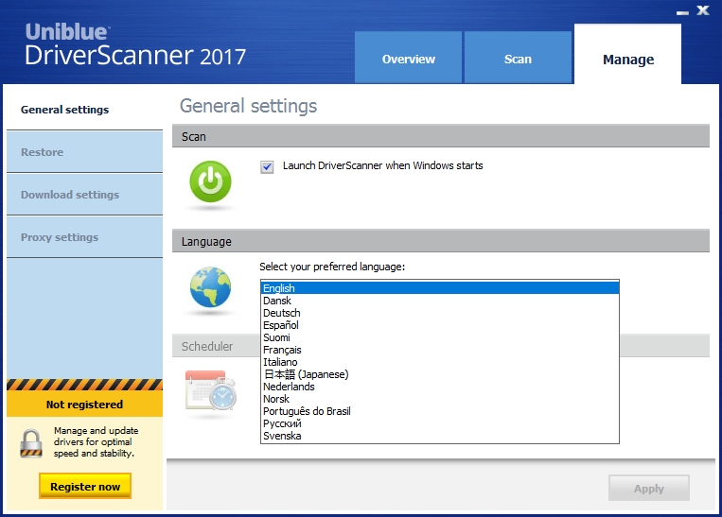Image resolution: width=722 pixels, height=517 pixels.
Task: Close the DriverScanner window
Action: click(x=703, y=10)
